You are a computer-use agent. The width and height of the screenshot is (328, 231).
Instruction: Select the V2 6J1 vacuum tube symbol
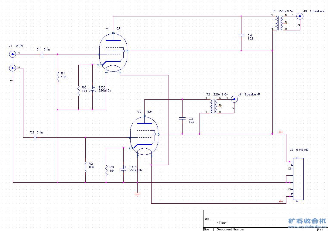tap(144, 136)
